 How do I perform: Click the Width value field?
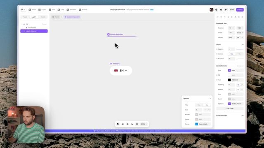tap(231, 33)
